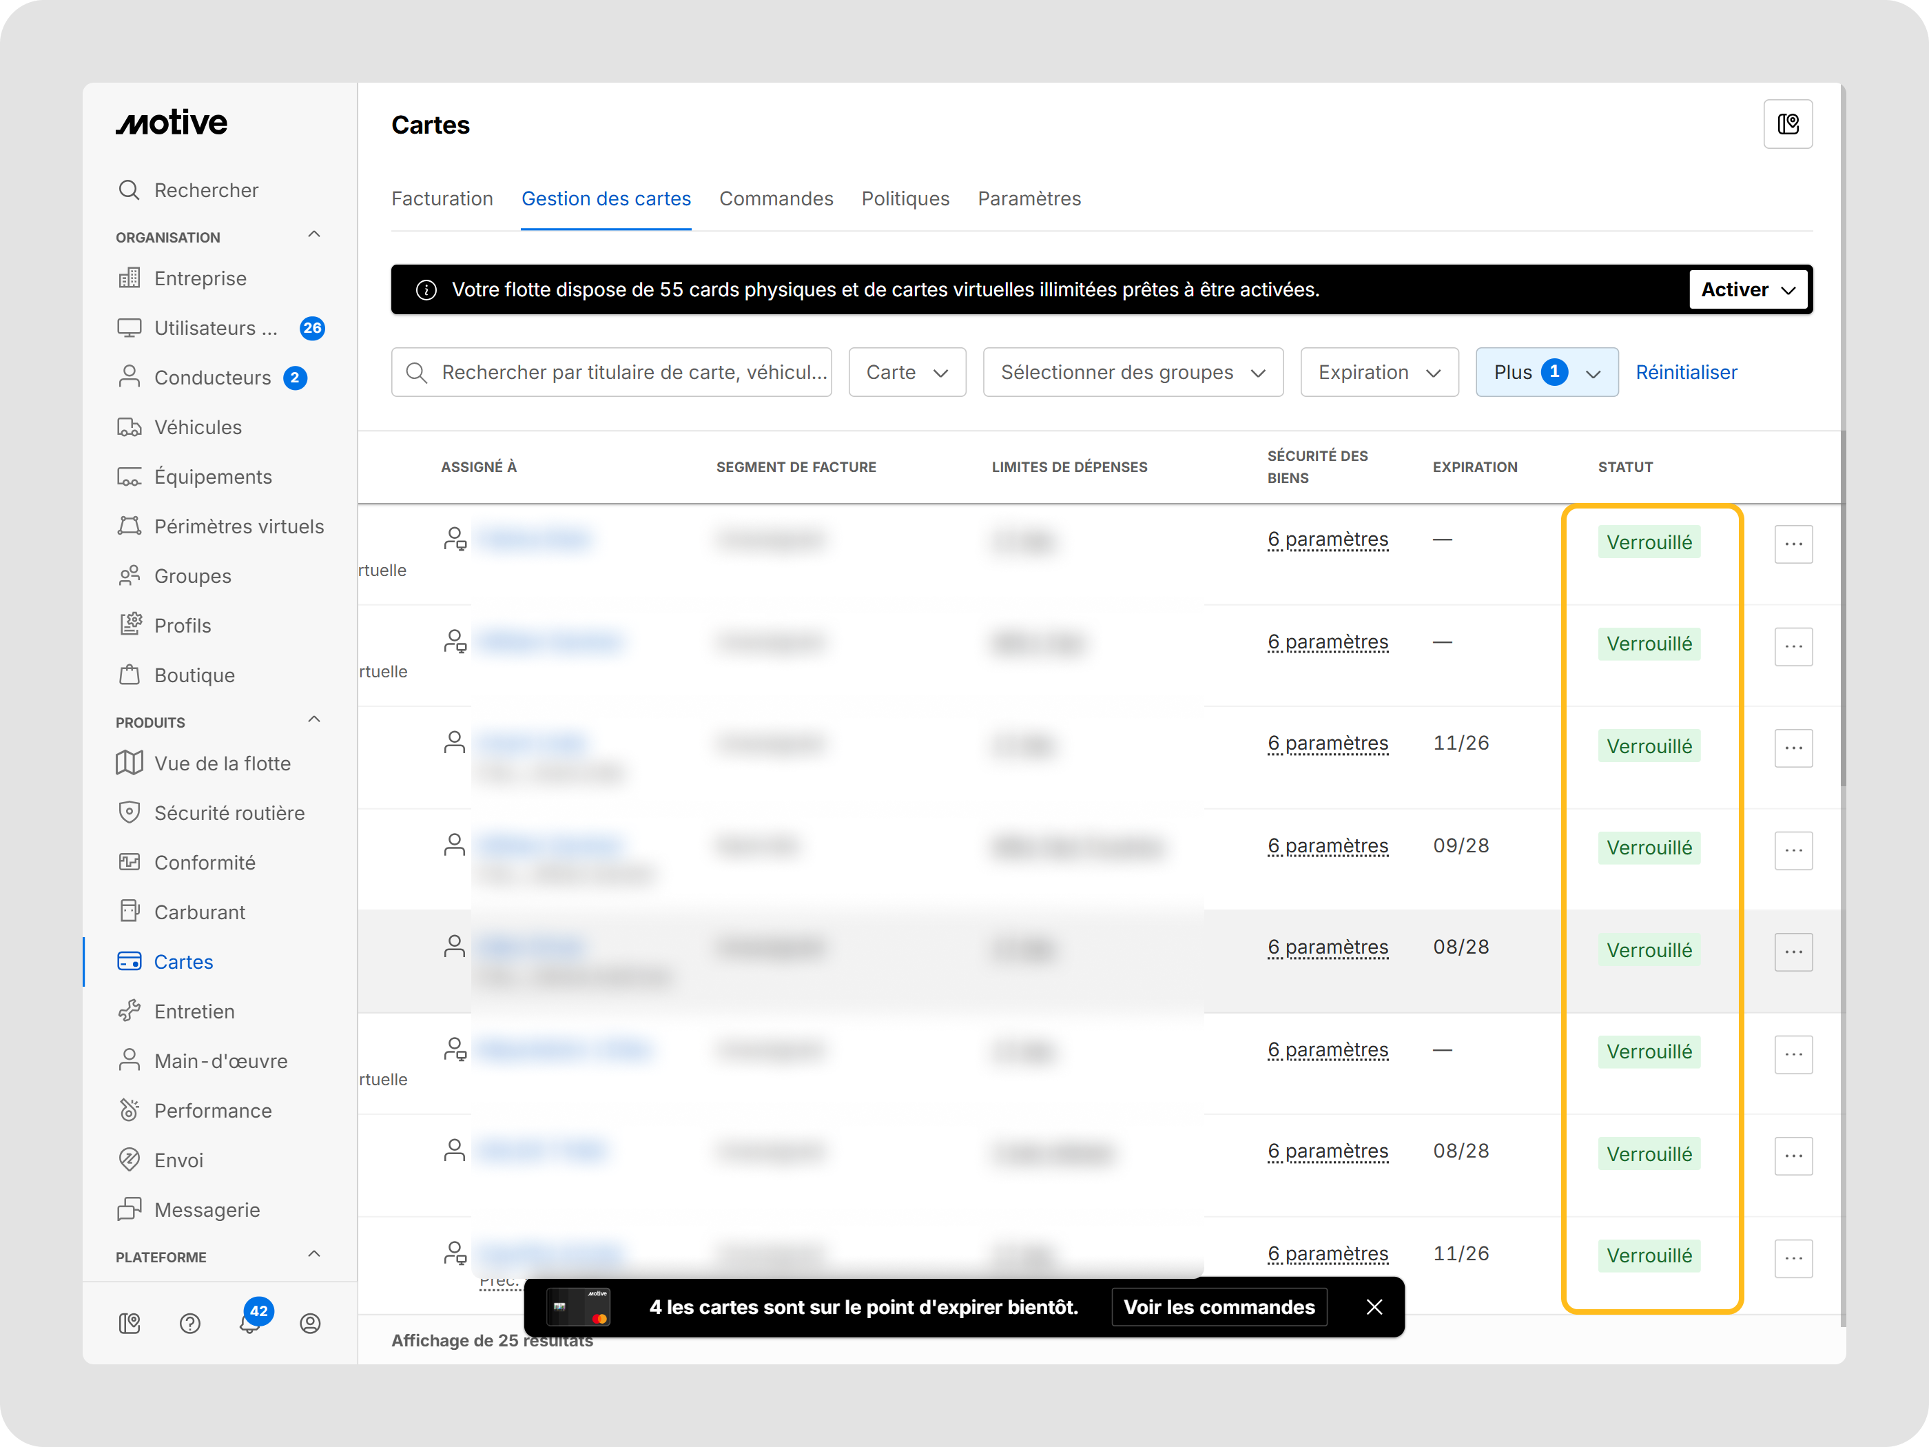Image resolution: width=1929 pixels, height=1447 pixels.
Task: Open the actions menu of the first 11/26 row
Action: (1793, 749)
